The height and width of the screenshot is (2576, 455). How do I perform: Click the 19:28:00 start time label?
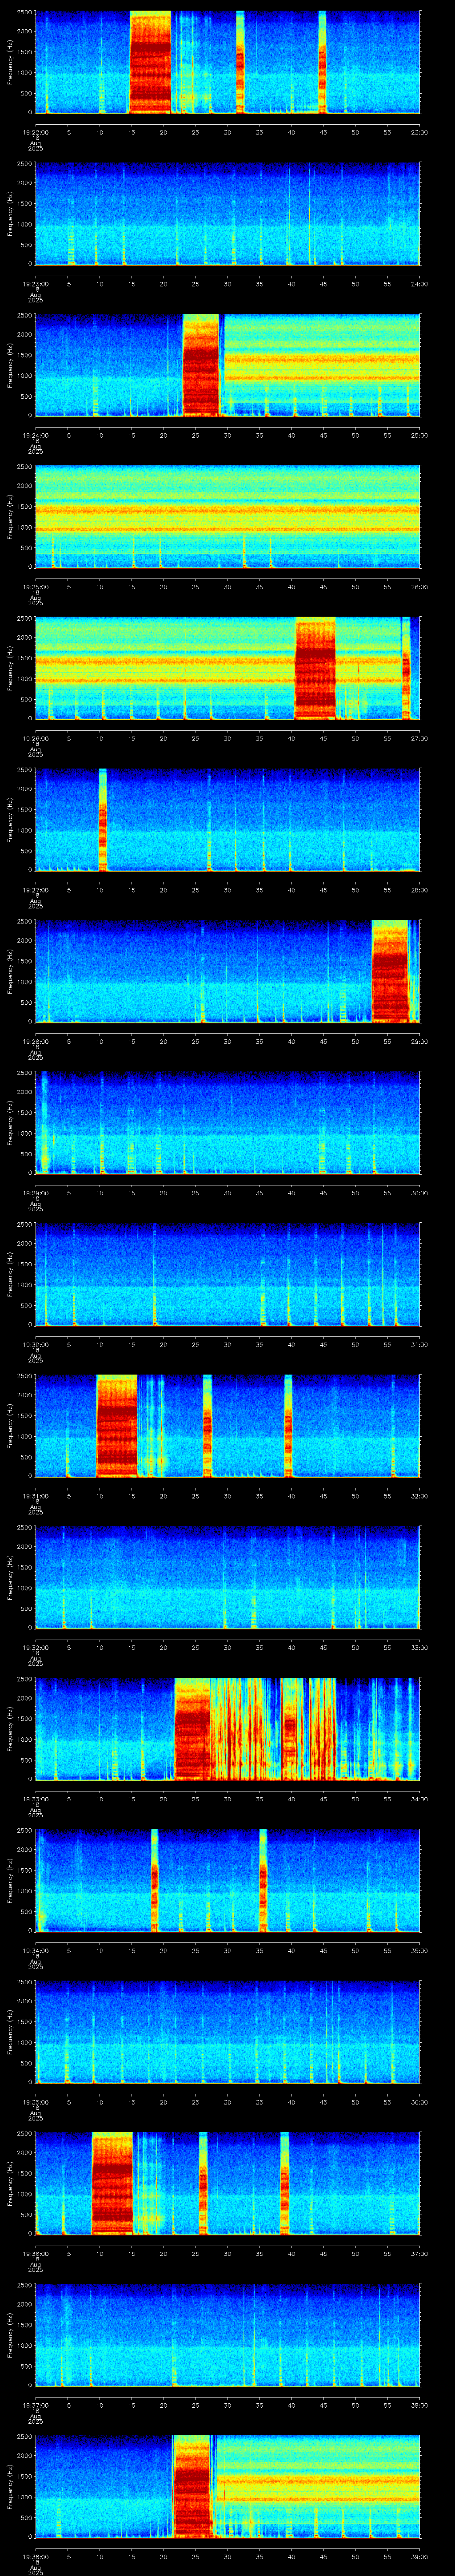35,1041
